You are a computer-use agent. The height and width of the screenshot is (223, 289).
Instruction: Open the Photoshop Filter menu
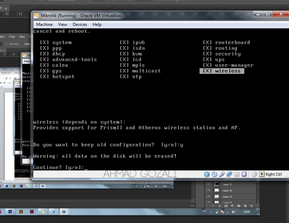click(x=12, y=37)
